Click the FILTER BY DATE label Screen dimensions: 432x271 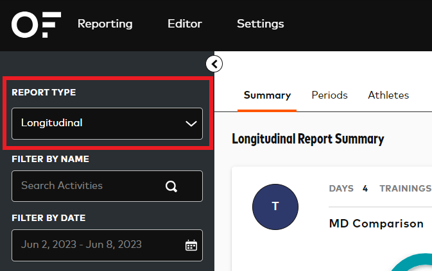pos(49,218)
